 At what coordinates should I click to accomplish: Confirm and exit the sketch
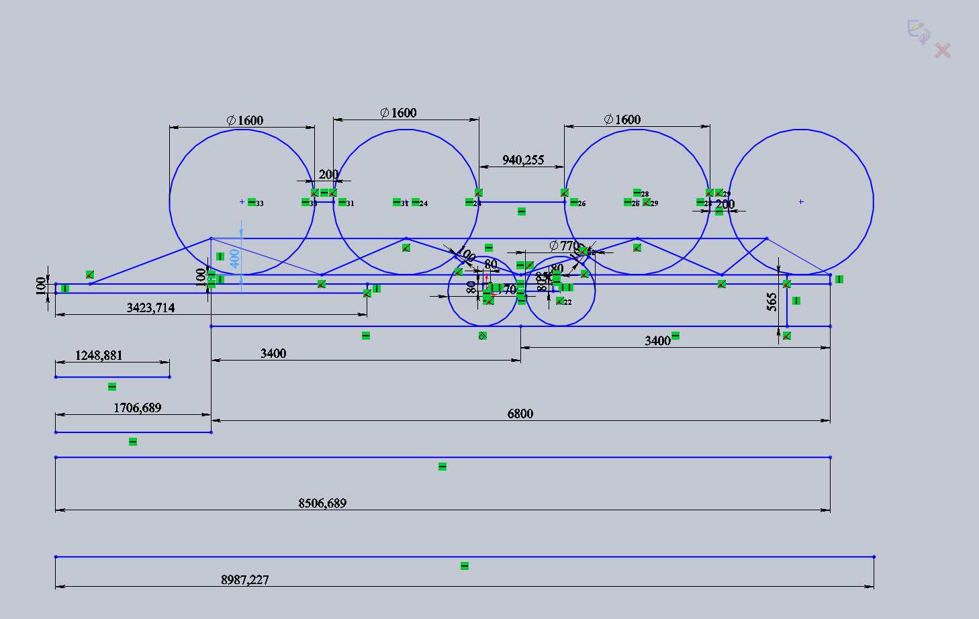click(x=918, y=31)
